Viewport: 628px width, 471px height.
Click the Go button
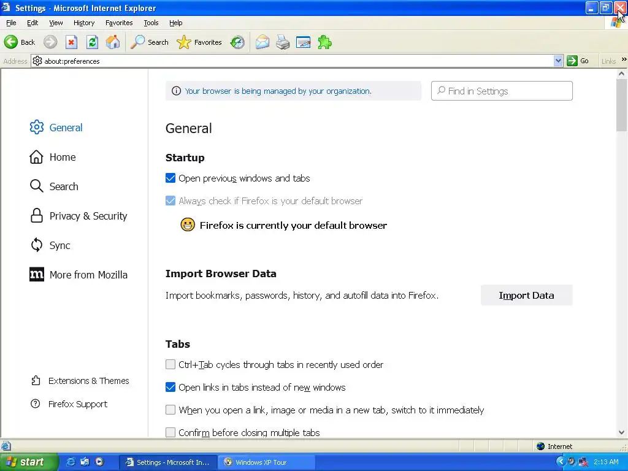pyautogui.click(x=578, y=61)
